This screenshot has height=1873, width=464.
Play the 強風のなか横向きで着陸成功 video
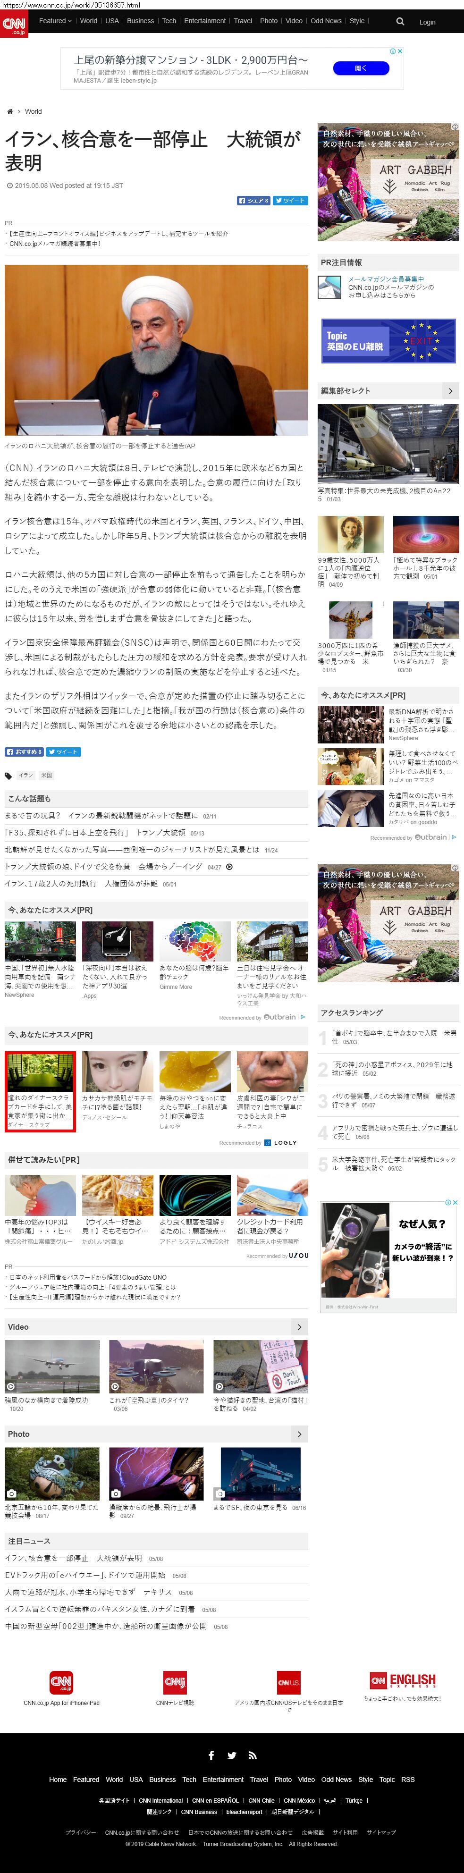tap(51, 1366)
